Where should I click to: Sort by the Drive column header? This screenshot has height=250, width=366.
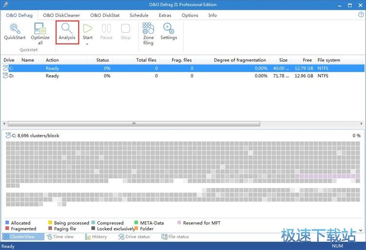pyautogui.click(x=9, y=60)
